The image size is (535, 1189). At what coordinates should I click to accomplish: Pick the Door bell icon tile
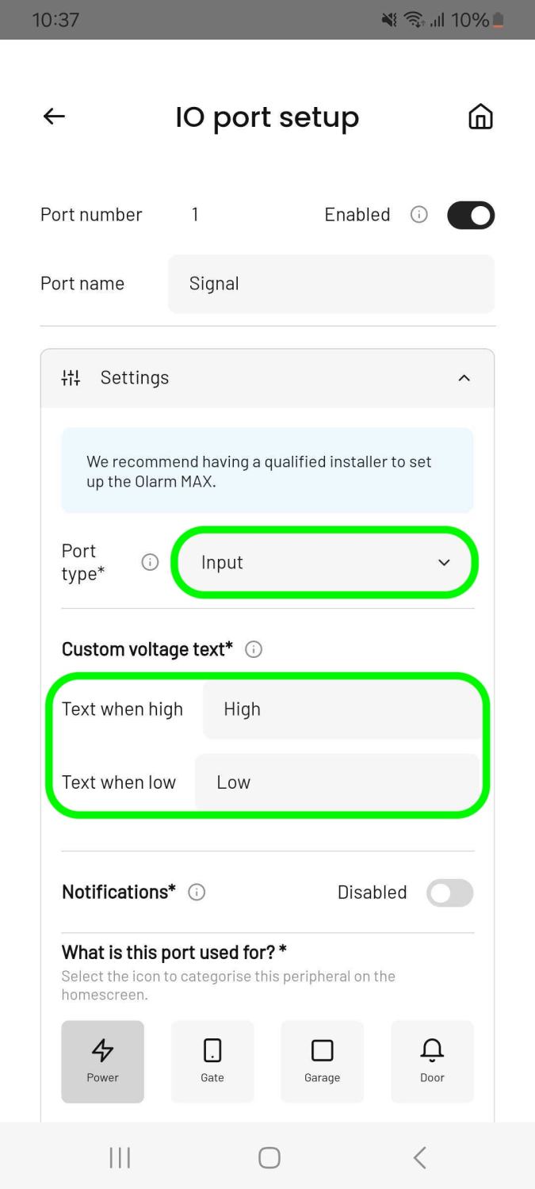432,1061
